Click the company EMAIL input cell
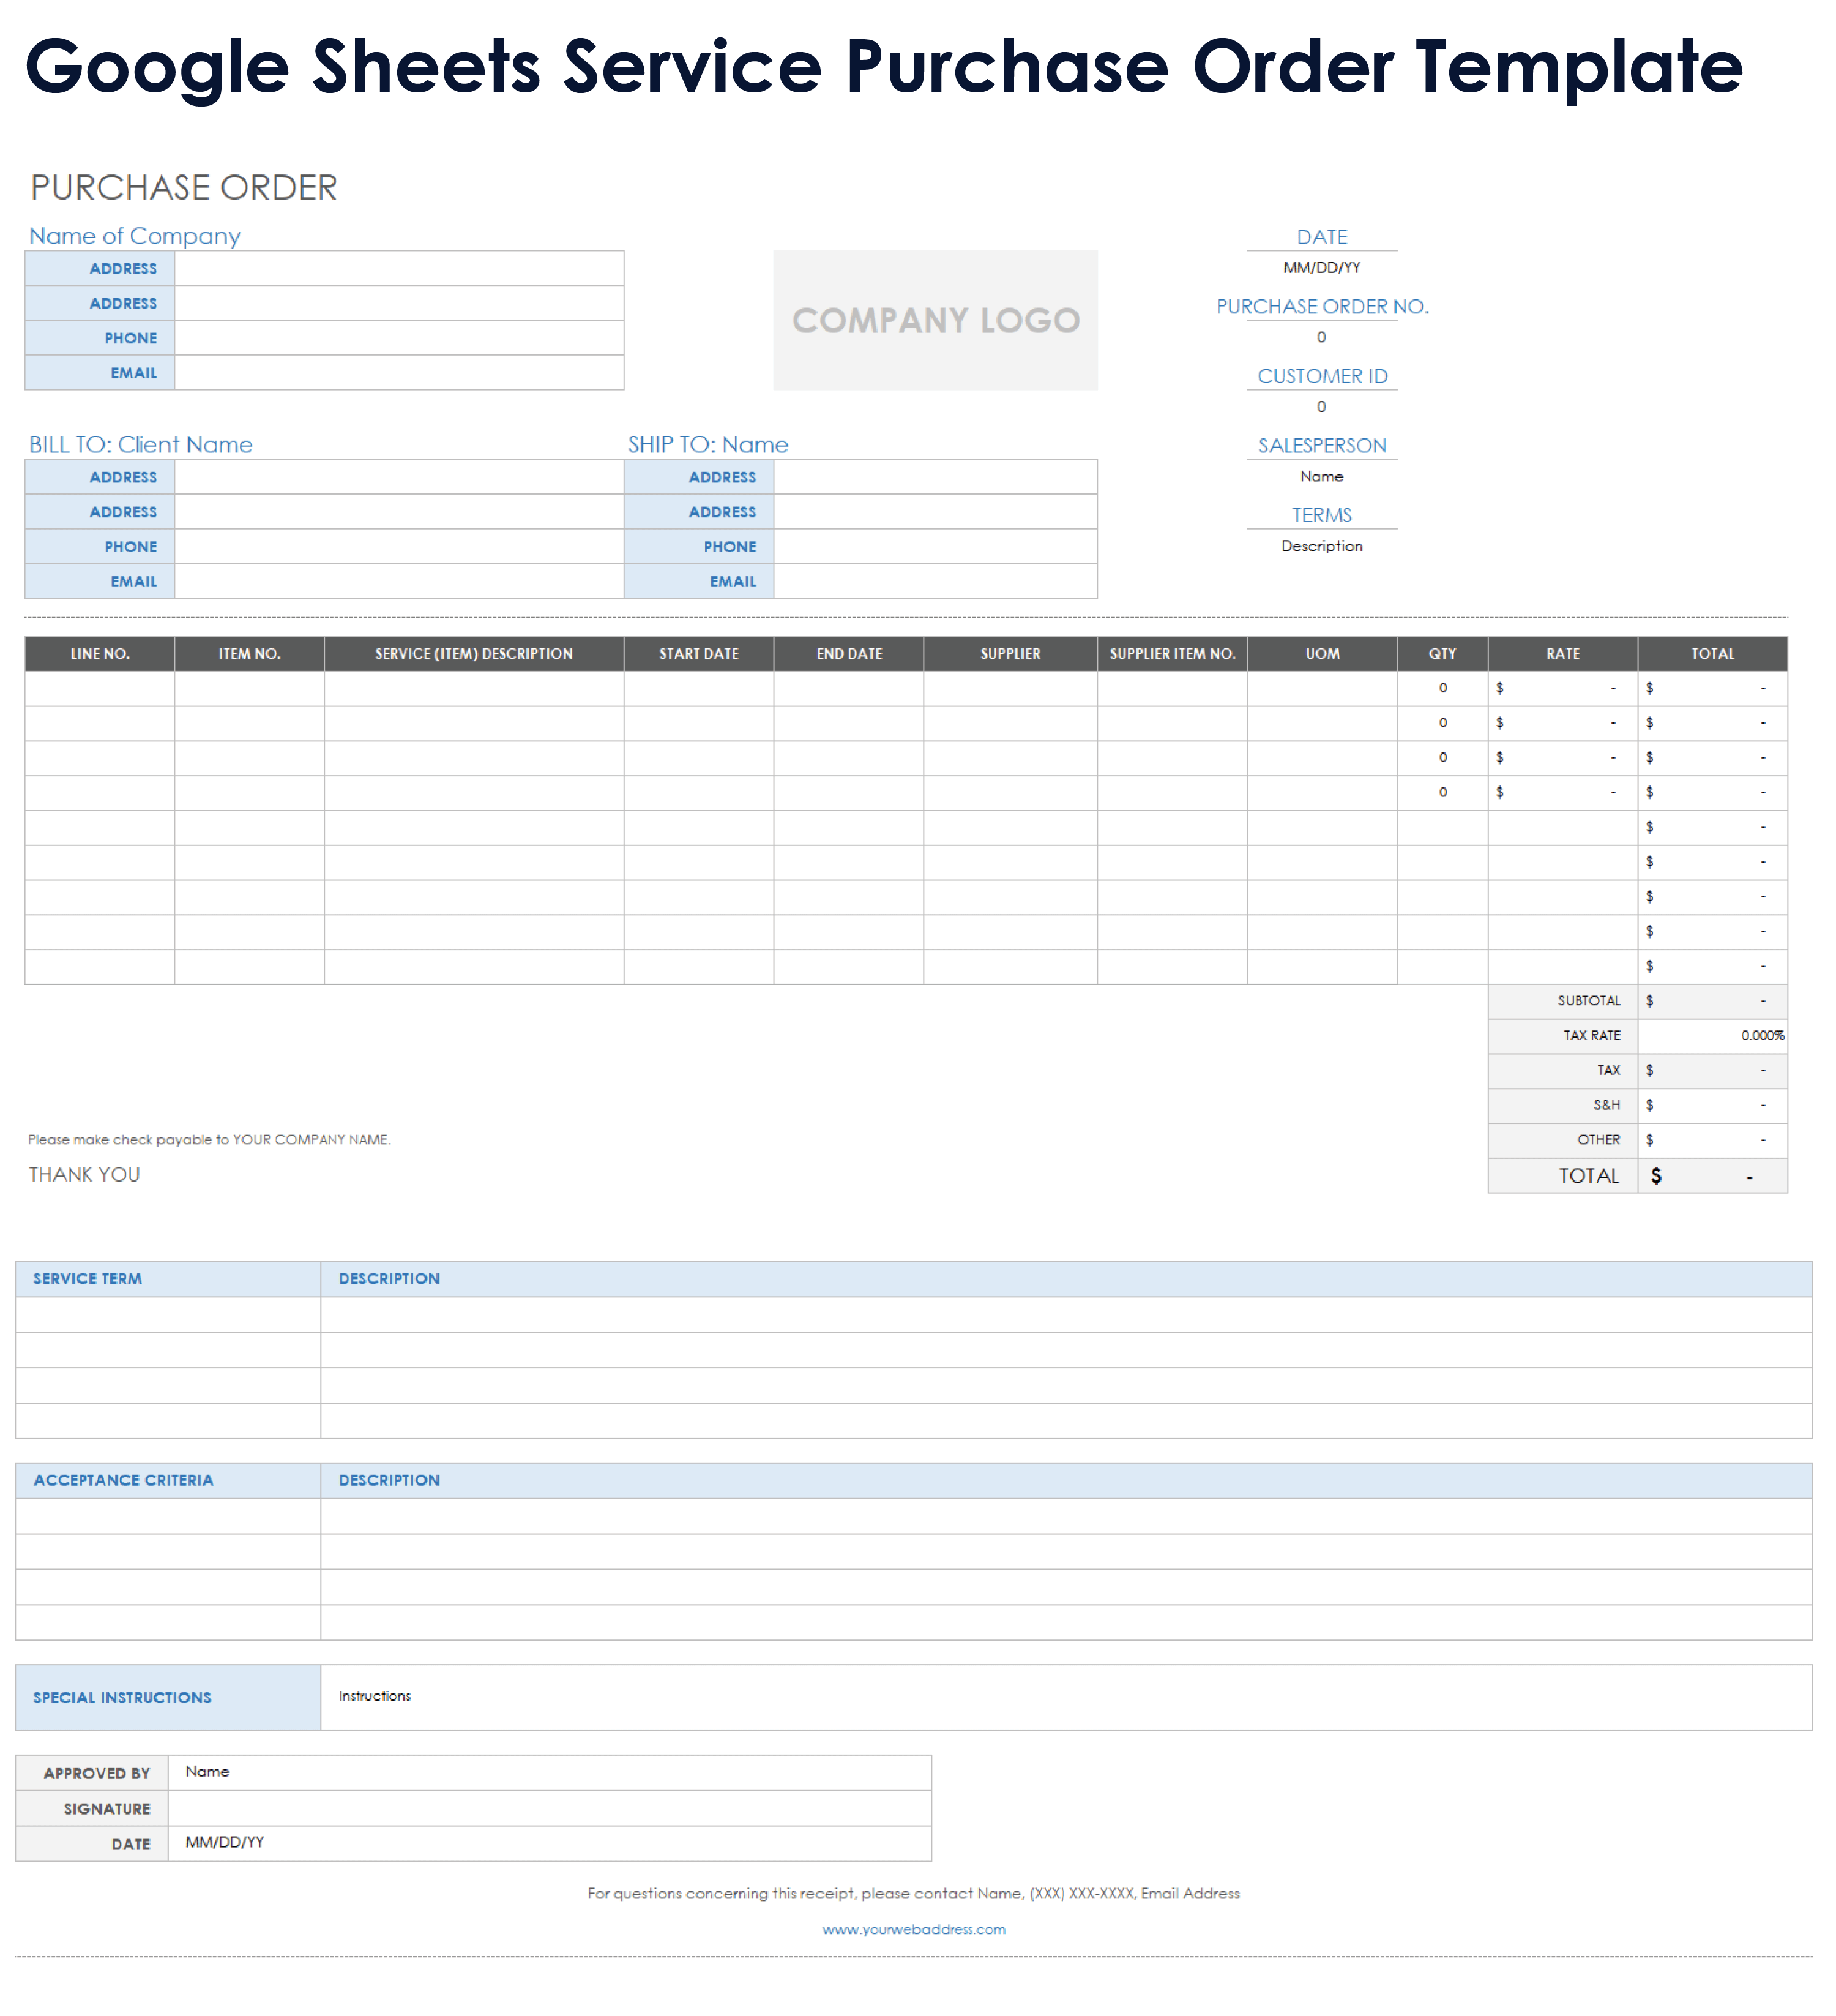 399,373
